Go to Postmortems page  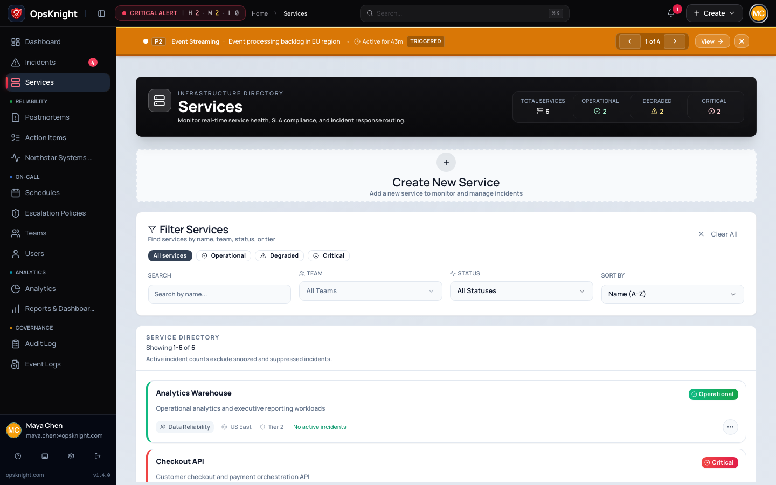point(58,117)
